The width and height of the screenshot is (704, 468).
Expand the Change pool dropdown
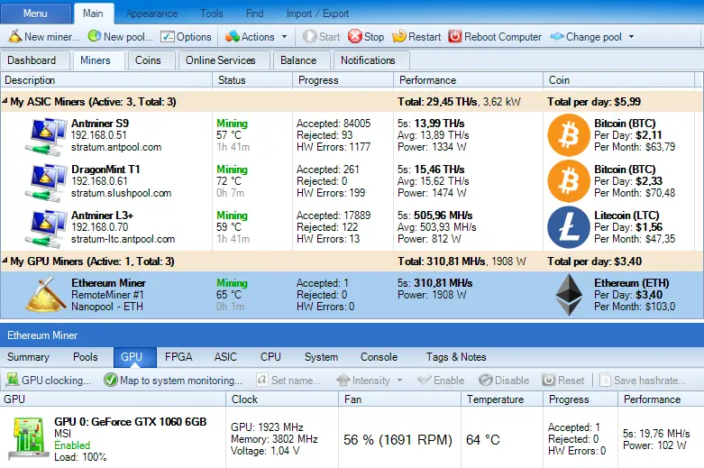coord(631,37)
